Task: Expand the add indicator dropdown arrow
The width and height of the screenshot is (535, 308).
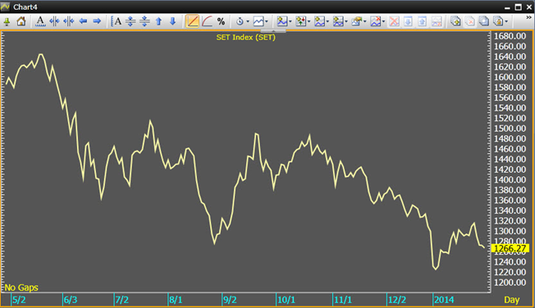Action: 290,22
